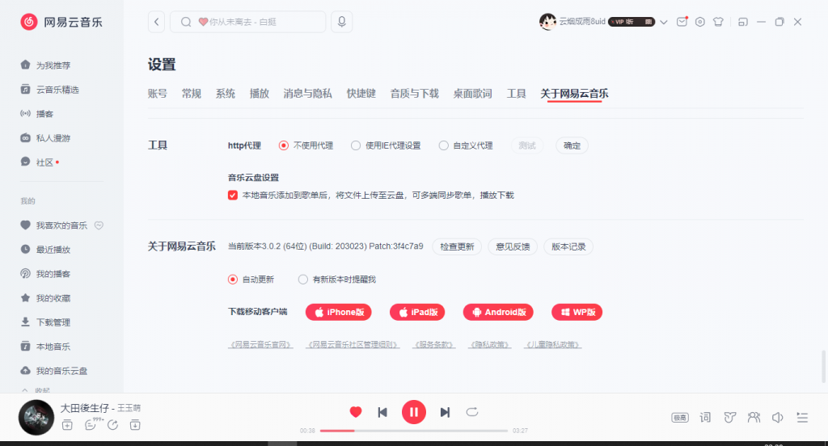828x446 pixels.
Task: Select the 工具 settings tab
Action: (517, 94)
